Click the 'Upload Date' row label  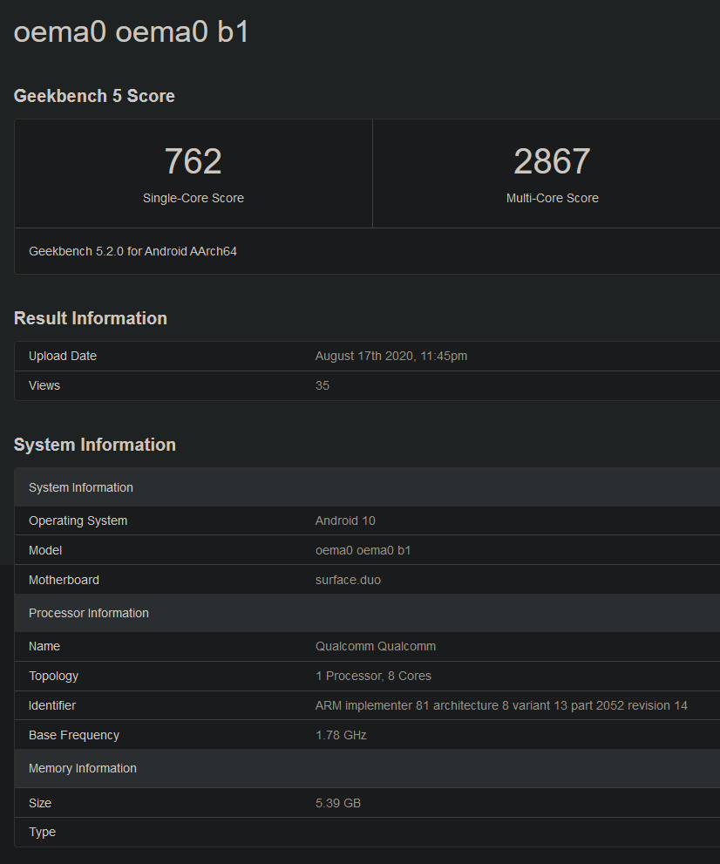63,356
